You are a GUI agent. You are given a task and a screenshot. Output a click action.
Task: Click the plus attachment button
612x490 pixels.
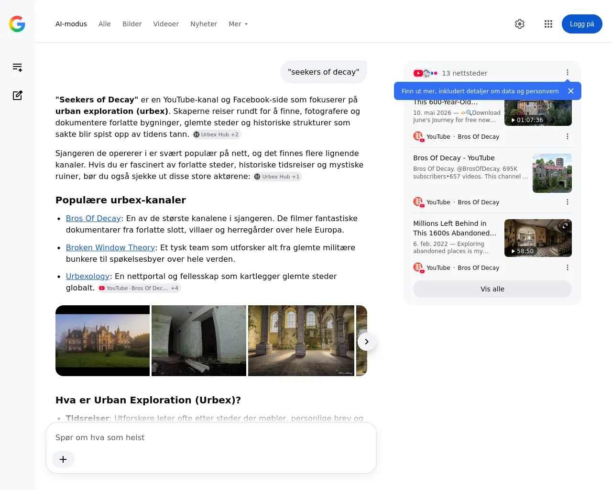click(x=63, y=459)
